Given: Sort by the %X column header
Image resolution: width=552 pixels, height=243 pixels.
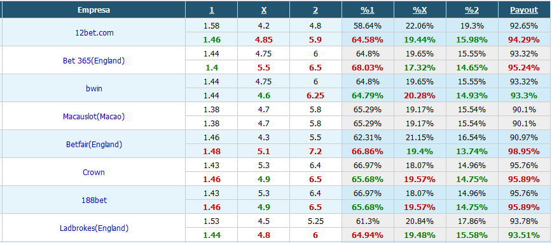Looking at the screenshot, I should (420, 10).
